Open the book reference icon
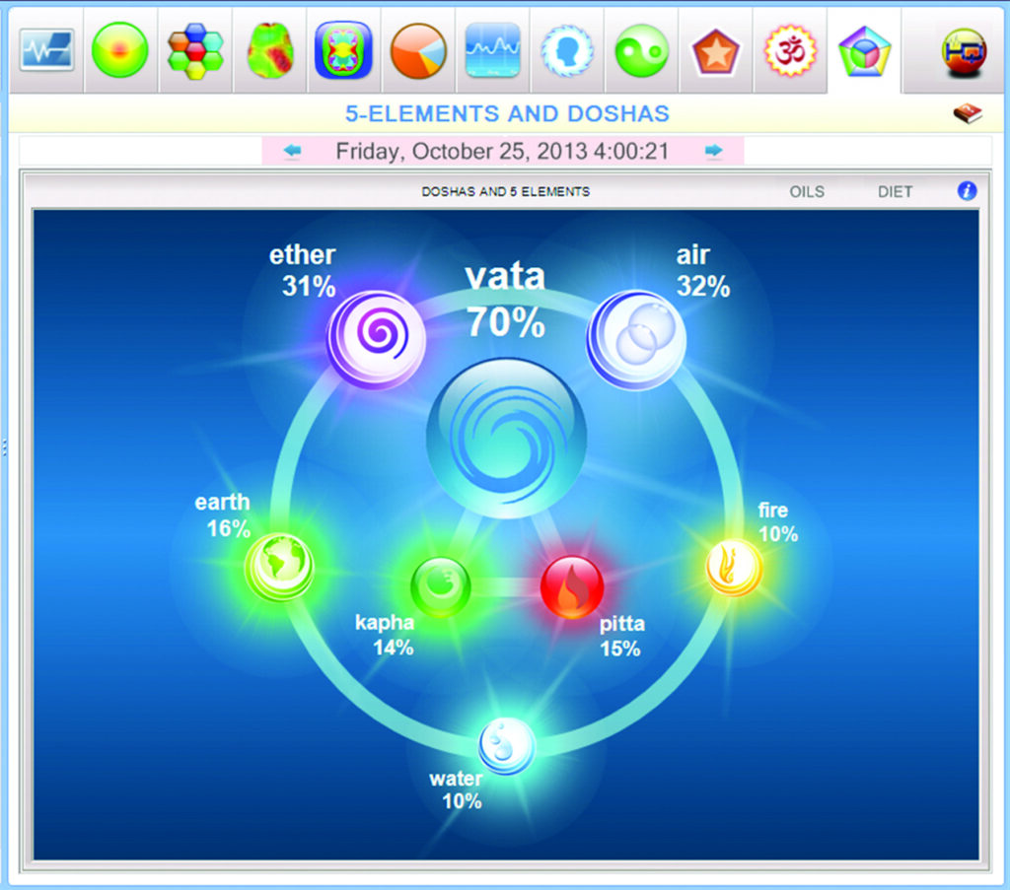 coord(967,114)
